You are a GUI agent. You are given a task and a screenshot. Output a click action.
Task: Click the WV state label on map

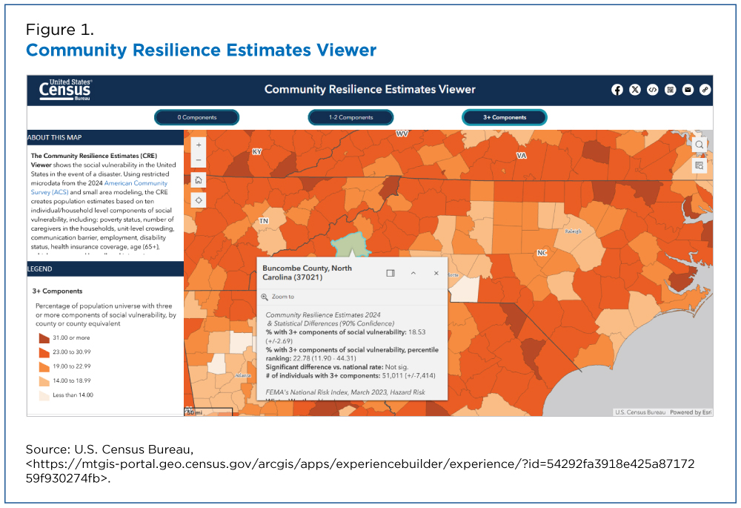tap(402, 133)
